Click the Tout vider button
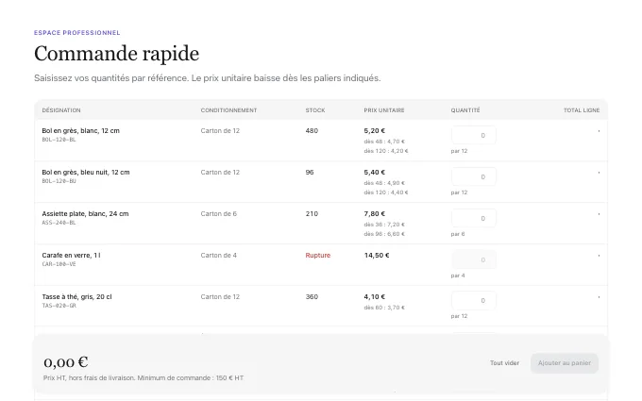 [x=504, y=363]
